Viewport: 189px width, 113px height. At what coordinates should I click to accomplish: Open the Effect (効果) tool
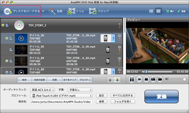click(x=55, y=11)
